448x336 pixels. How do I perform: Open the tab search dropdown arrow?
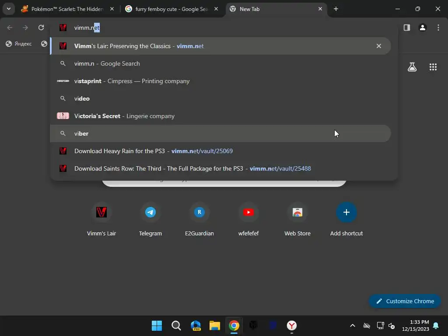(9, 9)
